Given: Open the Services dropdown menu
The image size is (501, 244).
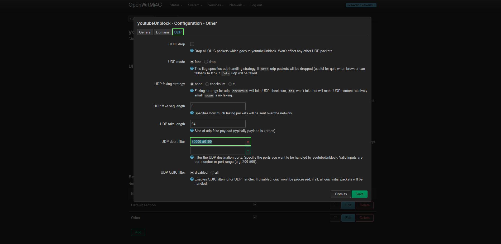Looking at the screenshot, I should click(x=216, y=5).
